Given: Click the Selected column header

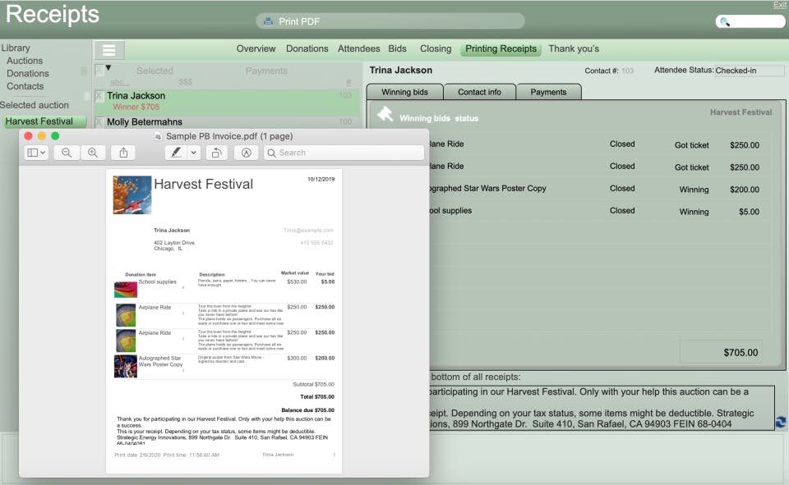Looking at the screenshot, I should click(155, 71).
